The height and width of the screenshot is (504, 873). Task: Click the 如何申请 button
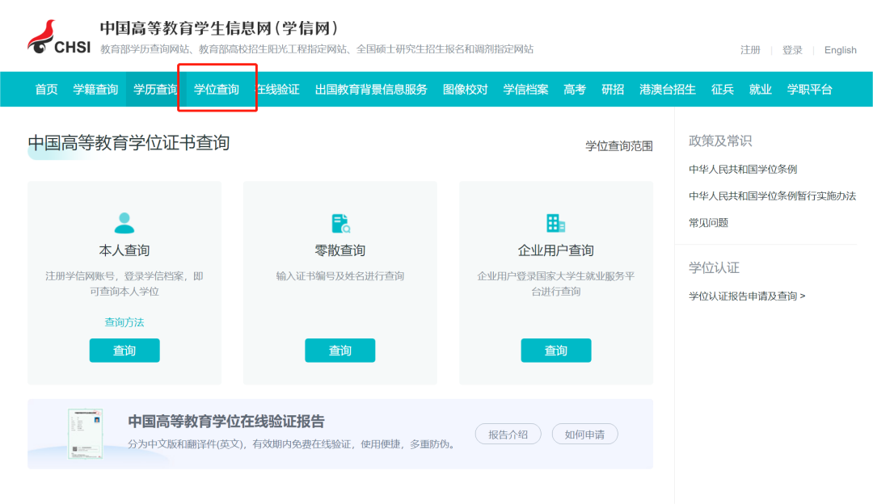[584, 435]
